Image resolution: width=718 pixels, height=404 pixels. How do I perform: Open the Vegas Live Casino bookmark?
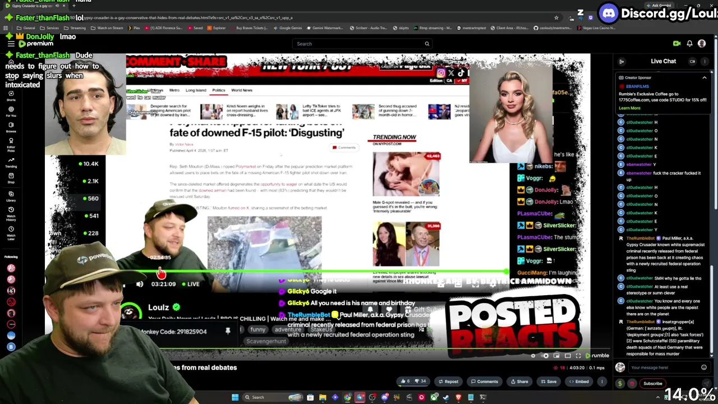point(597,27)
